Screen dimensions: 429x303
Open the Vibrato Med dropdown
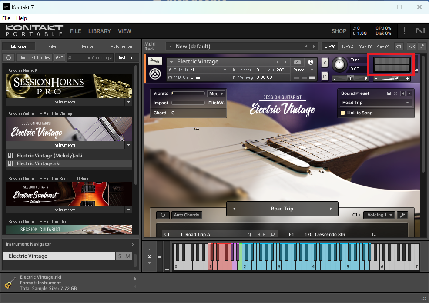(x=216, y=93)
